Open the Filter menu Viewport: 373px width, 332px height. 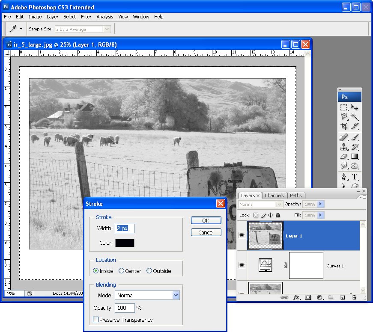86,17
